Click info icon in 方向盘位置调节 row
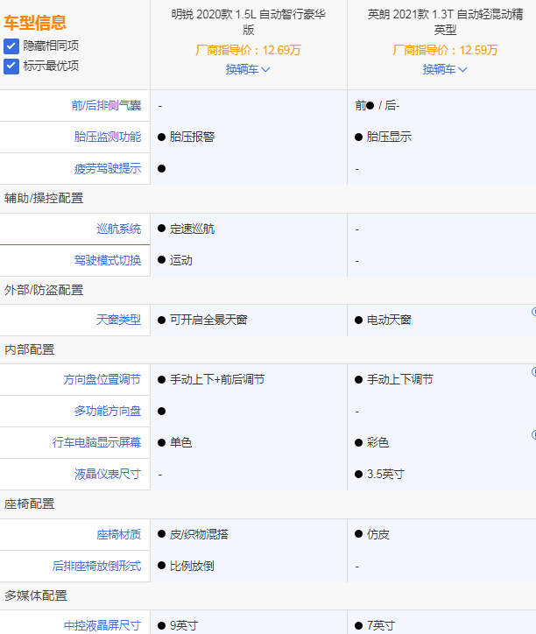Viewport: 536px width, 634px height. pos(532,371)
